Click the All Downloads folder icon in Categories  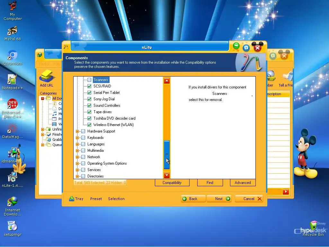tap(49, 98)
